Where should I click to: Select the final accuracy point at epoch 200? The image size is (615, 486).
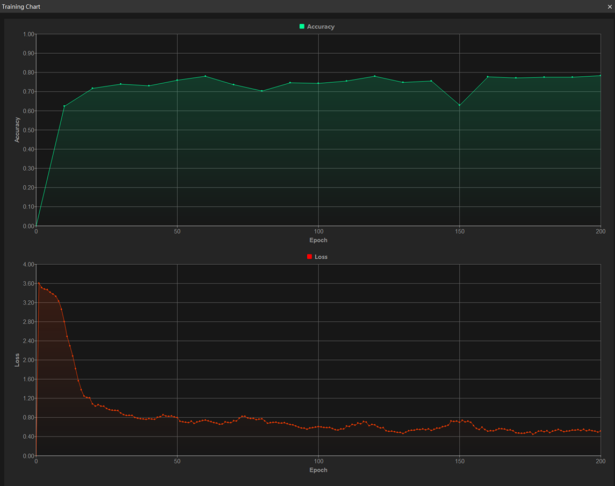click(x=600, y=76)
